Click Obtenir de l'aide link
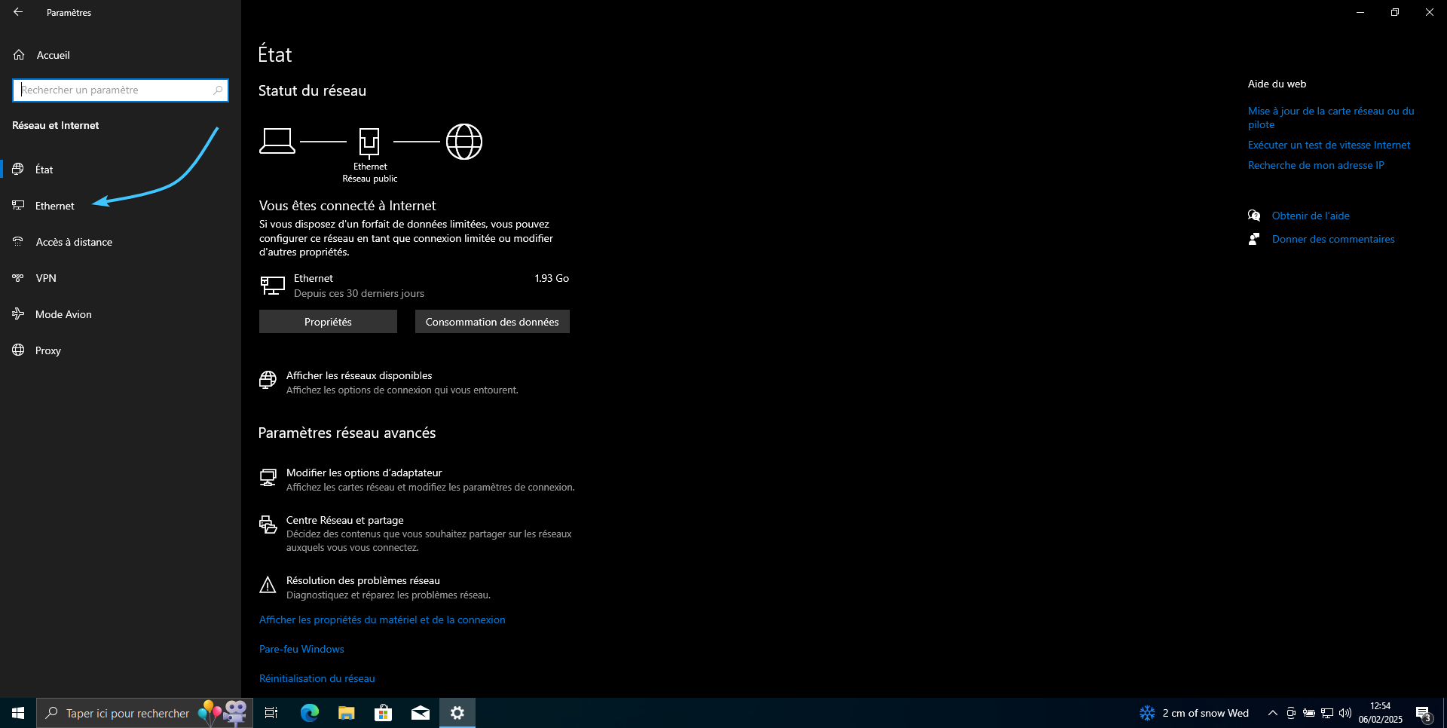 tap(1311, 216)
